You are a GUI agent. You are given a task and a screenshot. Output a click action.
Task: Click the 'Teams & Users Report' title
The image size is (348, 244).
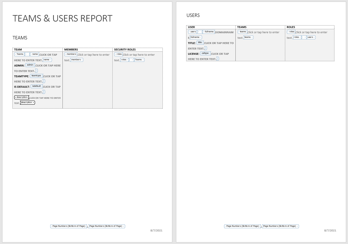click(x=62, y=18)
